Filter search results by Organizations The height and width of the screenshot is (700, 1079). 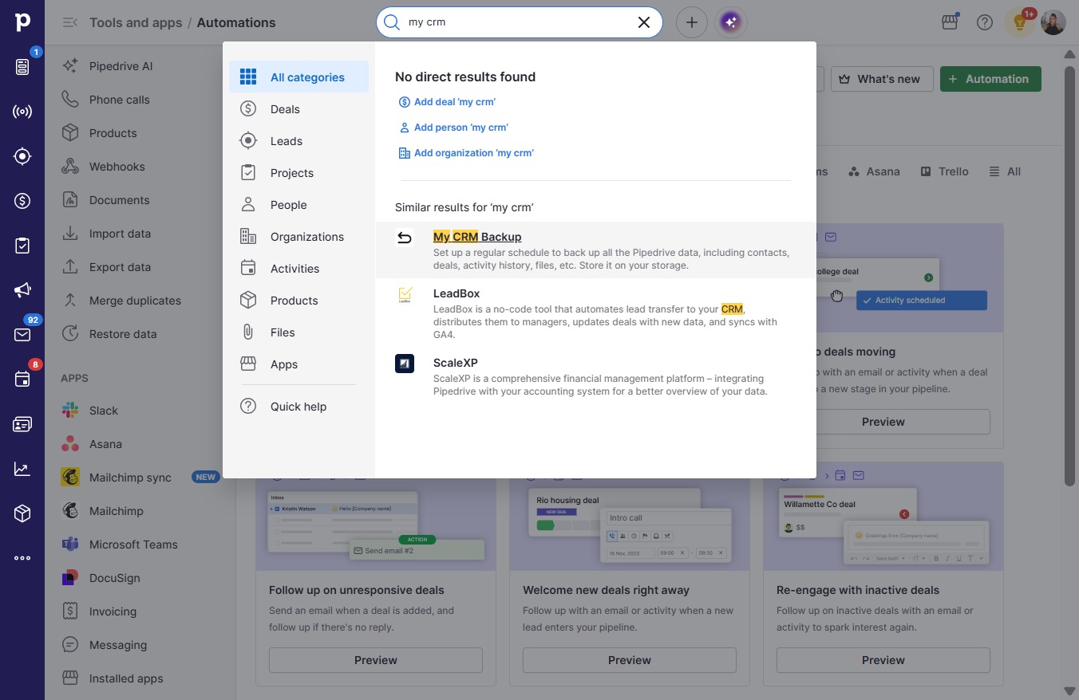298,237
